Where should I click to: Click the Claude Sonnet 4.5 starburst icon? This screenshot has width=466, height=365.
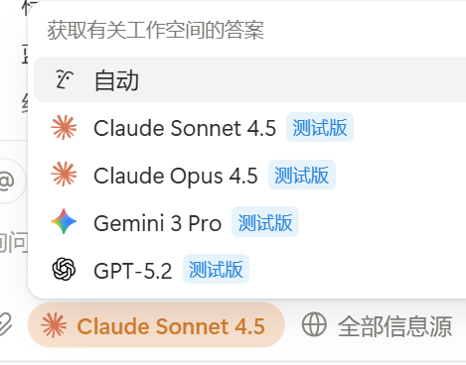click(x=64, y=127)
